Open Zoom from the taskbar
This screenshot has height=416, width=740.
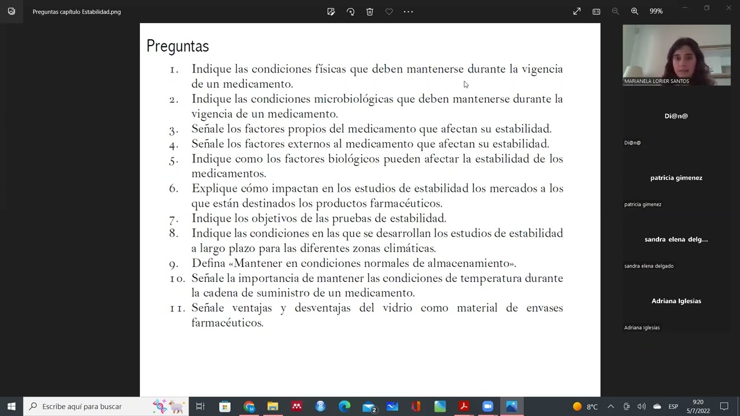coord(487,406)
